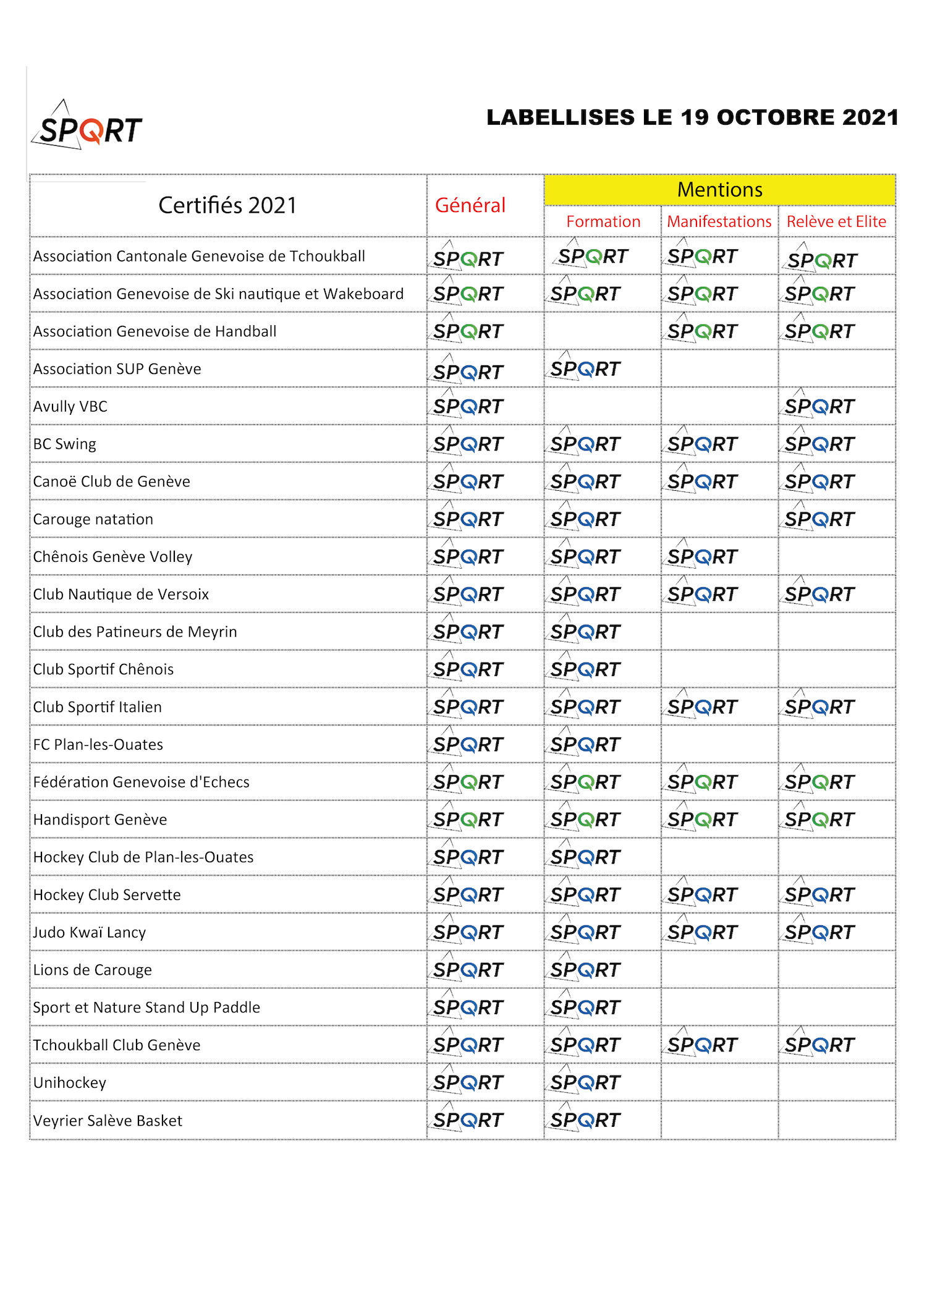The width and height of the screenshot is (927, 1311).
Task: Click the Formation label for FC Plan-les-Ouates
Action: tap(584, 740)
